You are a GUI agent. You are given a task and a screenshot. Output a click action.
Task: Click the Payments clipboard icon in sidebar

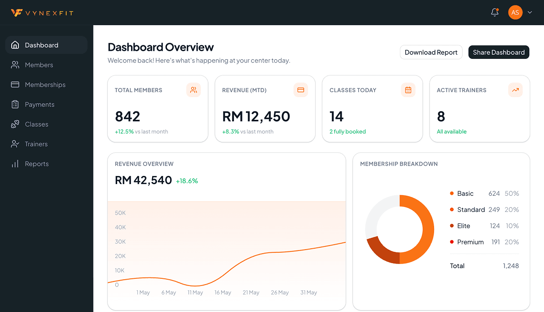[x=15, y=104]
